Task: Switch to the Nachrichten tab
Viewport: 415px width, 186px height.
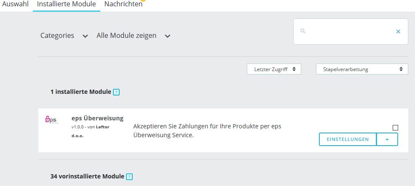Action: pyautogui.click(x=123, y=4)
